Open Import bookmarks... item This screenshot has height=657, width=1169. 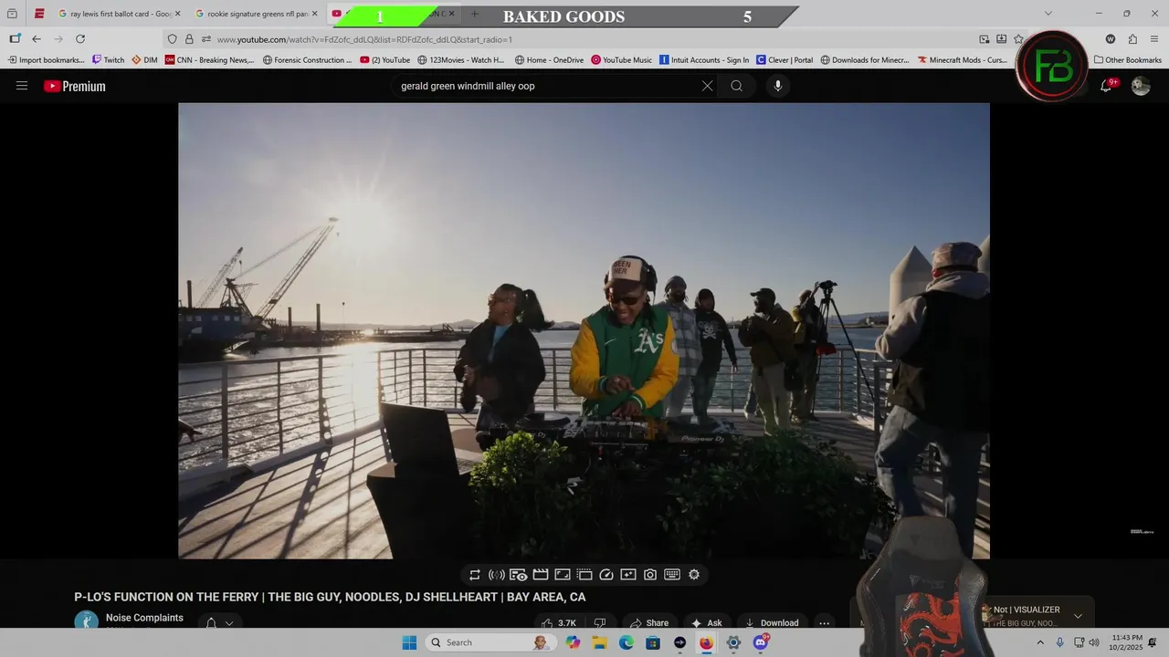(x=46, y=60)
